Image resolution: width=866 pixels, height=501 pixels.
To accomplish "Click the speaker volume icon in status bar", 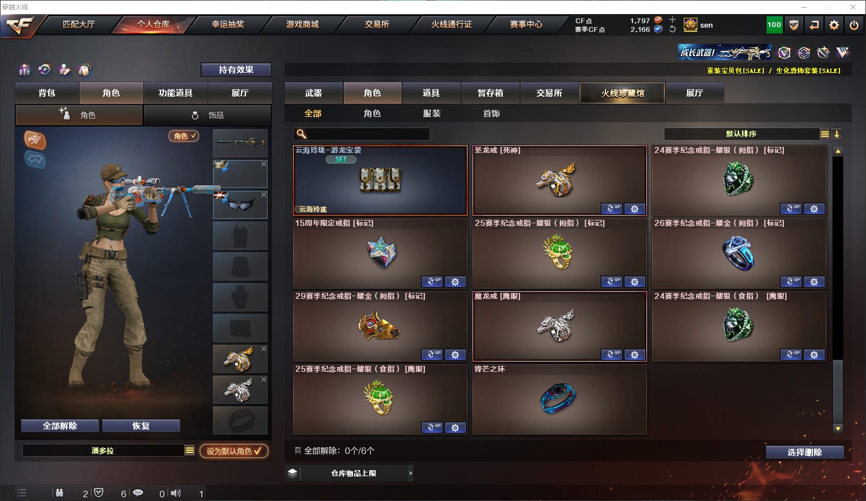I will pyautogui.click(x=176, y=493).
